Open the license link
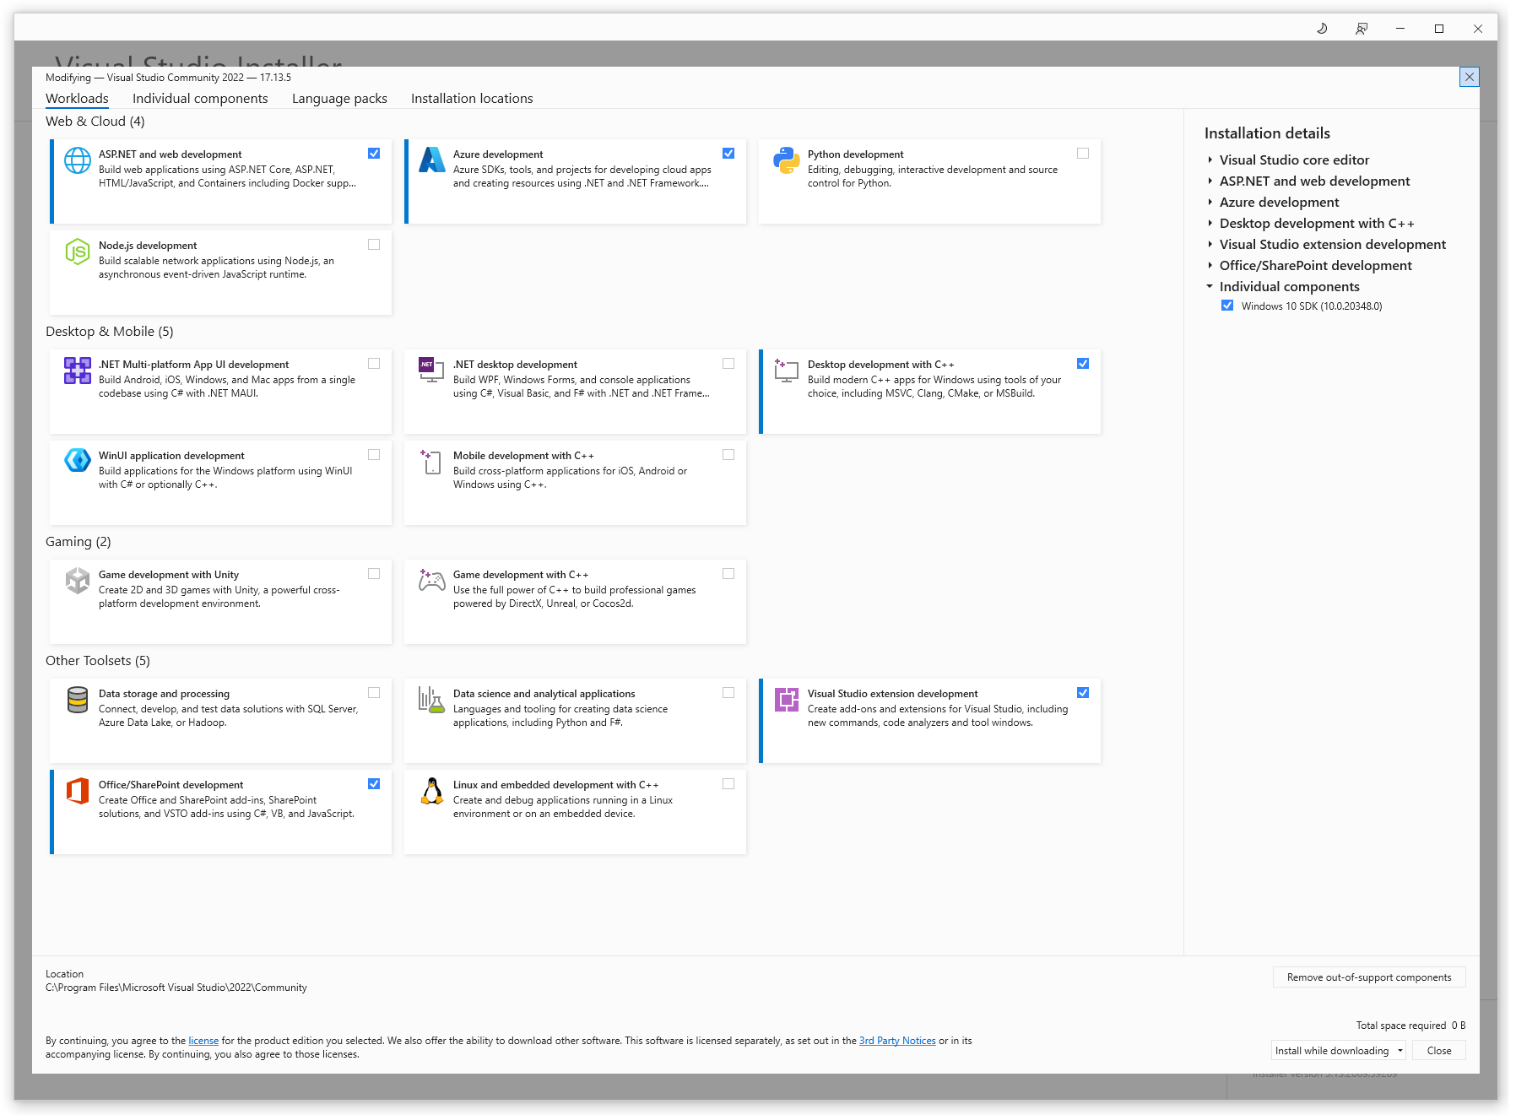The image size is (1516, 1115). [x=203, y=1041]
